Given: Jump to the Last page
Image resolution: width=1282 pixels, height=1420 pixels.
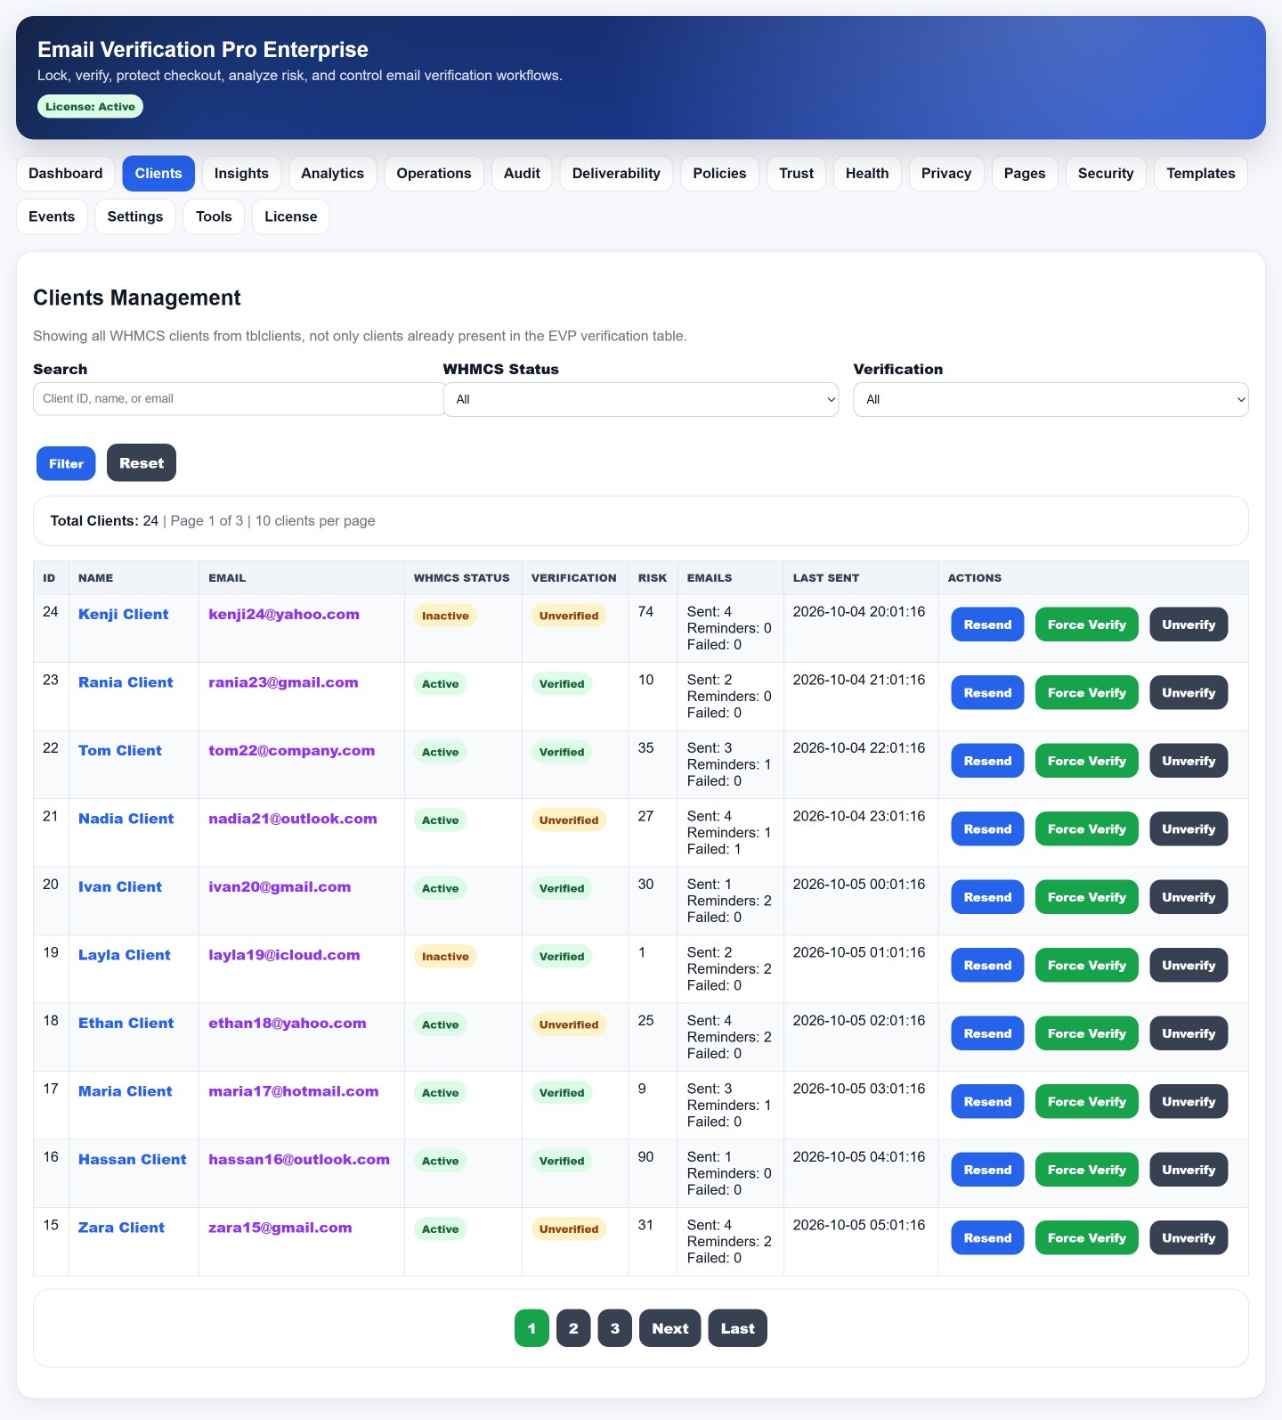Looking at the screenshot, I should (x=737, y=1328).
